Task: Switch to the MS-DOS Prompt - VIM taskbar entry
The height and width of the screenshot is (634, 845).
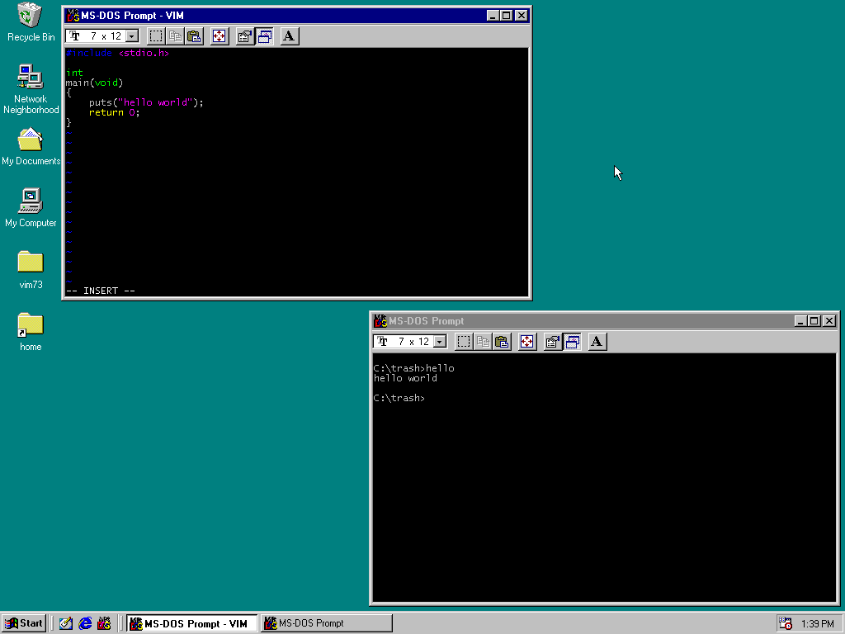Action: (191, 622)
